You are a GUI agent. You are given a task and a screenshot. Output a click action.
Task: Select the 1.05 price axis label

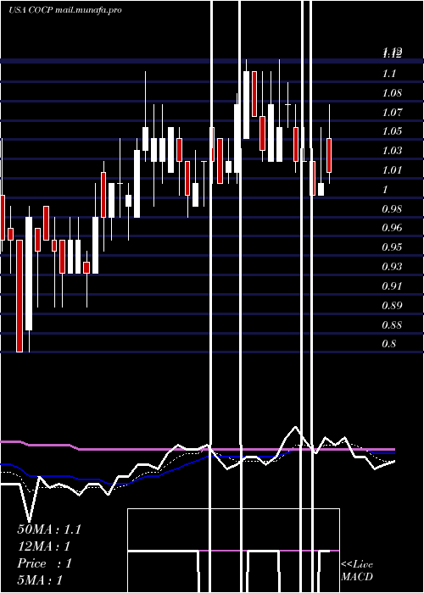coord(392,131)
